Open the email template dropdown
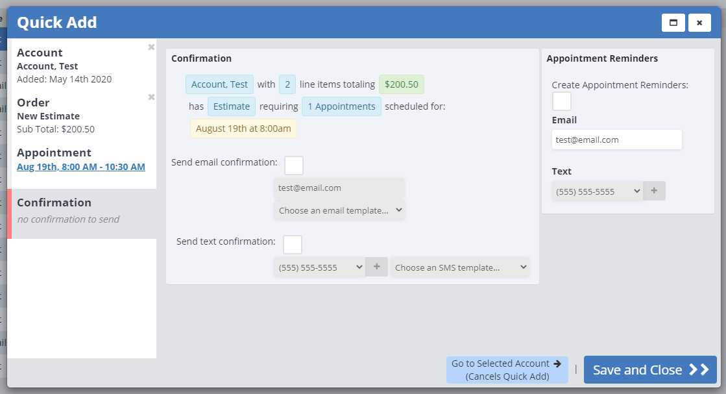726x394 pixels. [x=340, y=210]
